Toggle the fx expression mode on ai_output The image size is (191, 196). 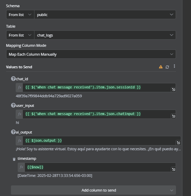pyautogui.click(x=19, y=141)
